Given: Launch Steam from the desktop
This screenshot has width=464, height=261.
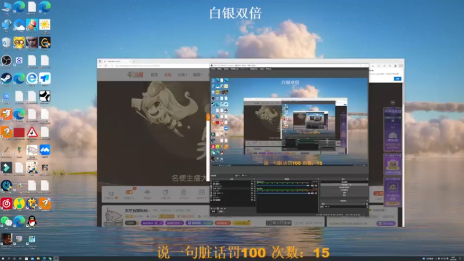Looking at the screenshot, I should [x=6, y=78].
